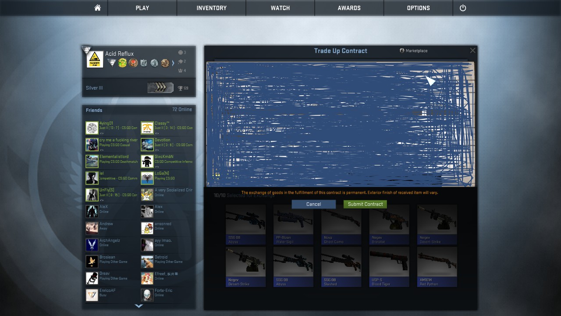Open the WATCH menu
Screen dimensions: 561x316
tap(280, 8)
